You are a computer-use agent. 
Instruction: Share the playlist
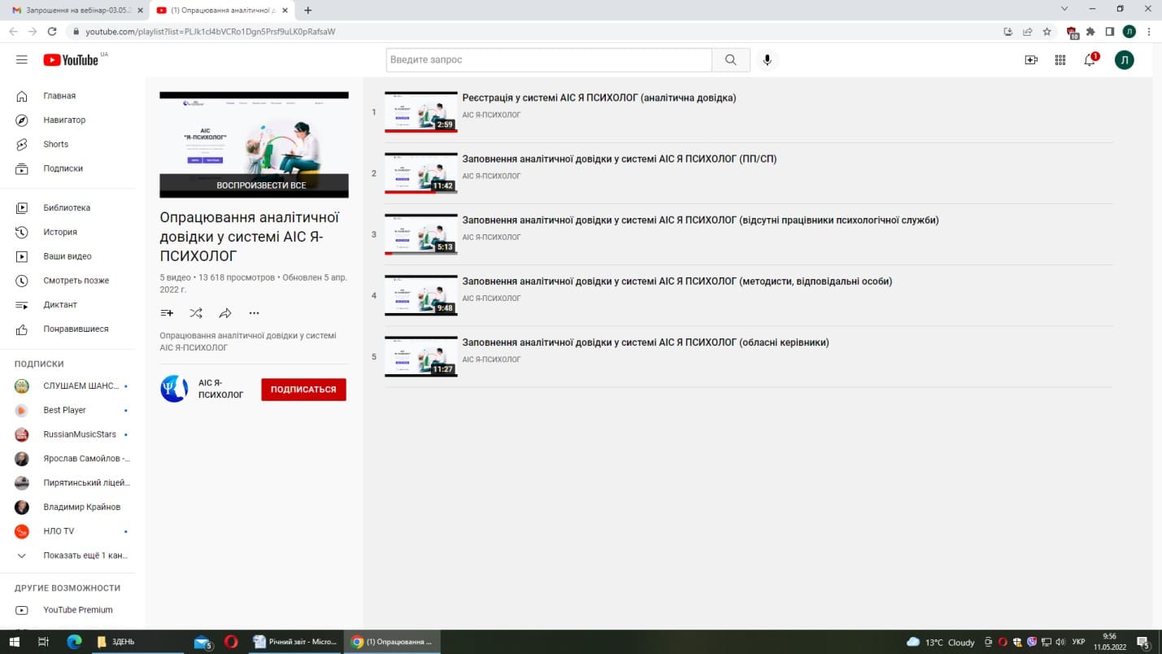coord(225,313)
